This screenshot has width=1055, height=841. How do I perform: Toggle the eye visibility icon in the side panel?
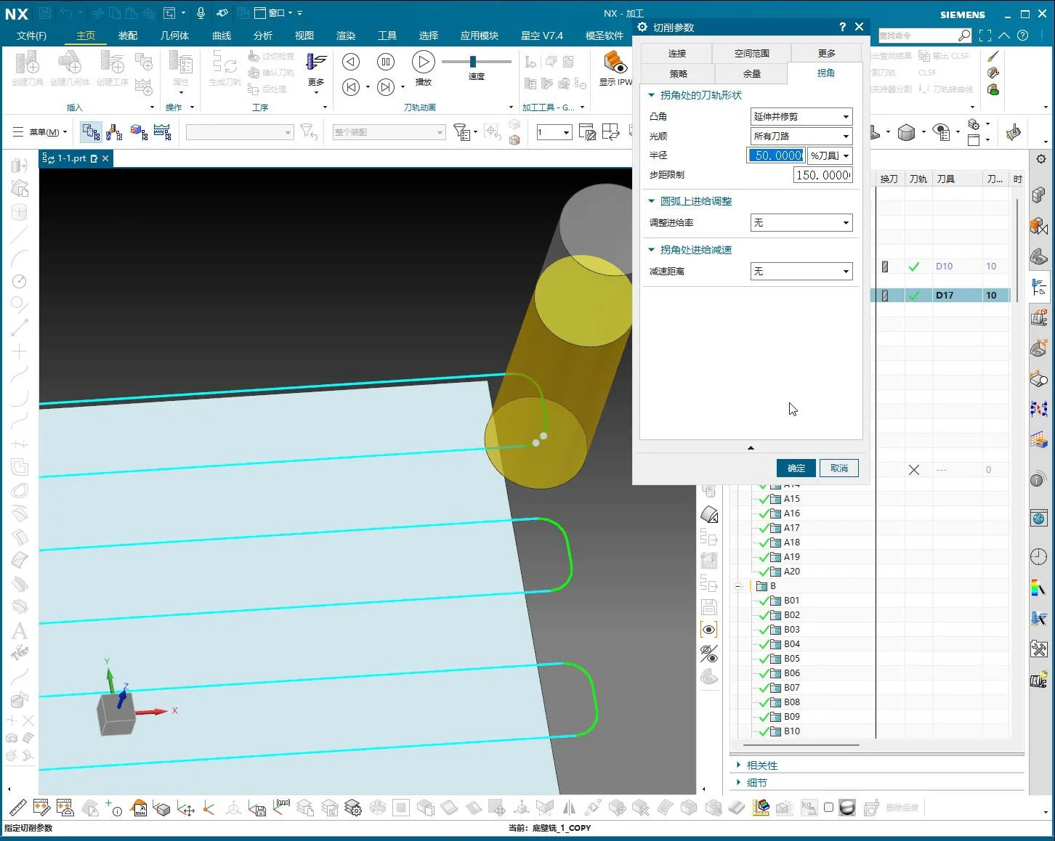[709, 630]
